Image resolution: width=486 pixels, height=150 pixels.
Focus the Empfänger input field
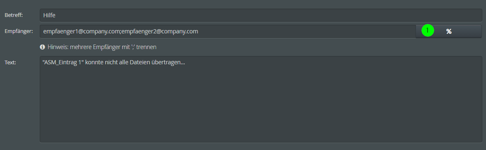228,31
